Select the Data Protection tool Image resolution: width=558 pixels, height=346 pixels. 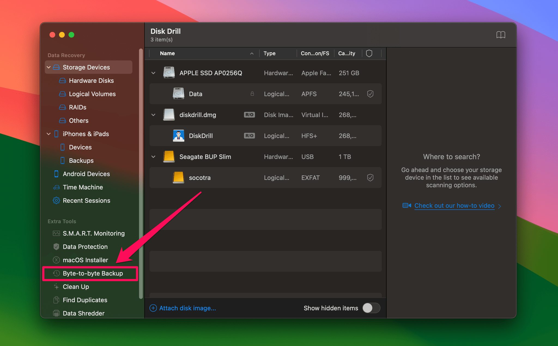[x=85, y=247]
